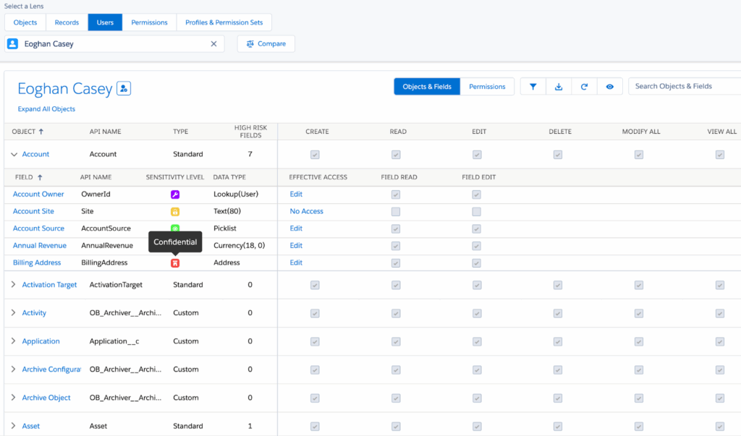
Task: Click Search Objects & Fields input
Action: click(x=685, y=87)
